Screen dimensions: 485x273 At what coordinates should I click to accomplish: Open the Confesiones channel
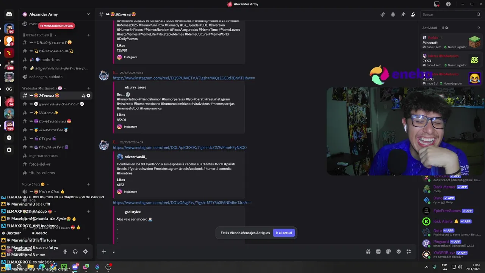click(x=56, y=121)
